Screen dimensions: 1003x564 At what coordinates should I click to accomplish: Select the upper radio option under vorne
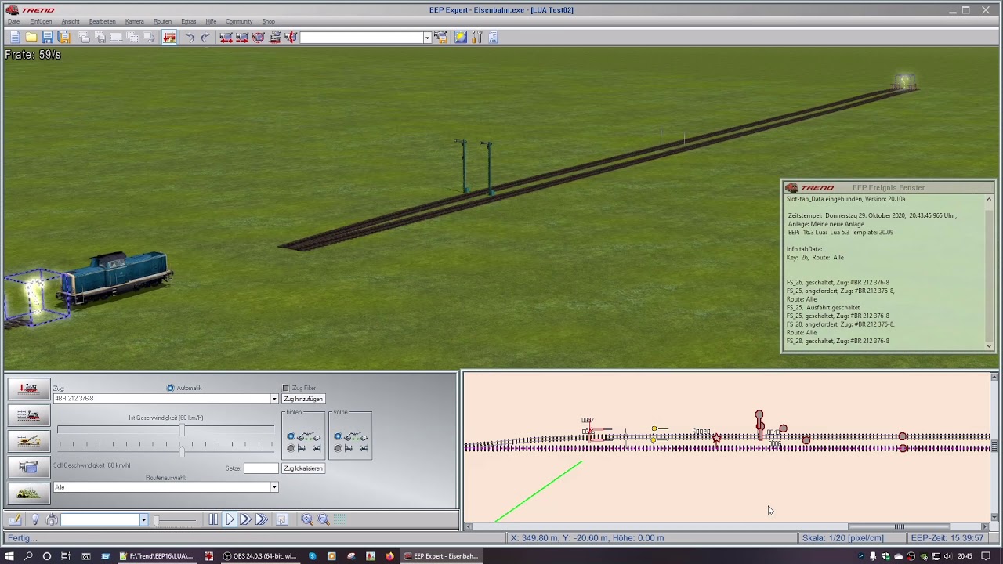(x=338, y=436)
